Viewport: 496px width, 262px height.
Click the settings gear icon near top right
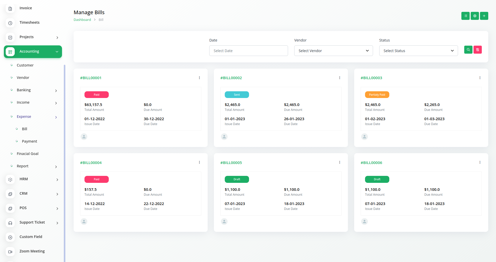pos(475,16)
